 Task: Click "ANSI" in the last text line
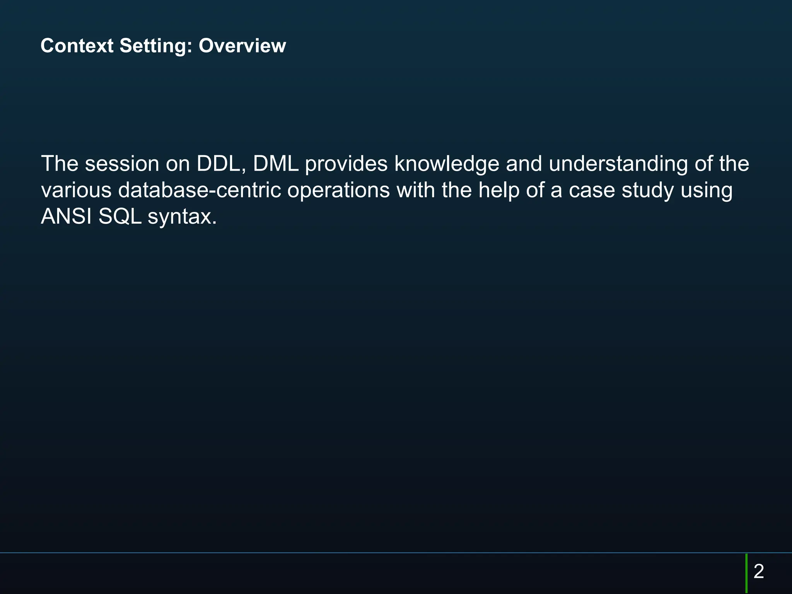[67, 217]
